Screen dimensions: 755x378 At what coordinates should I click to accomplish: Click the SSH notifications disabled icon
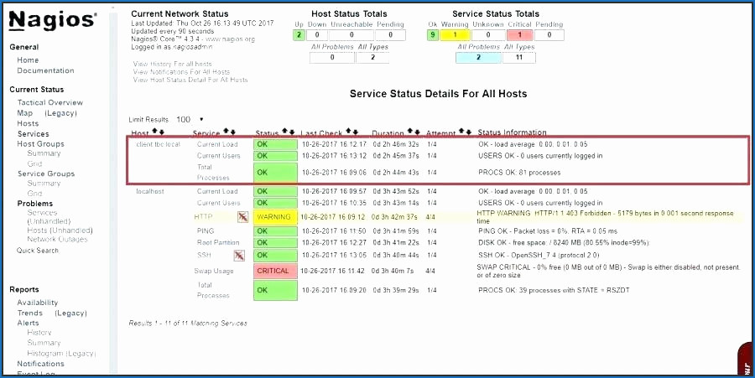[x=239, y=256]
